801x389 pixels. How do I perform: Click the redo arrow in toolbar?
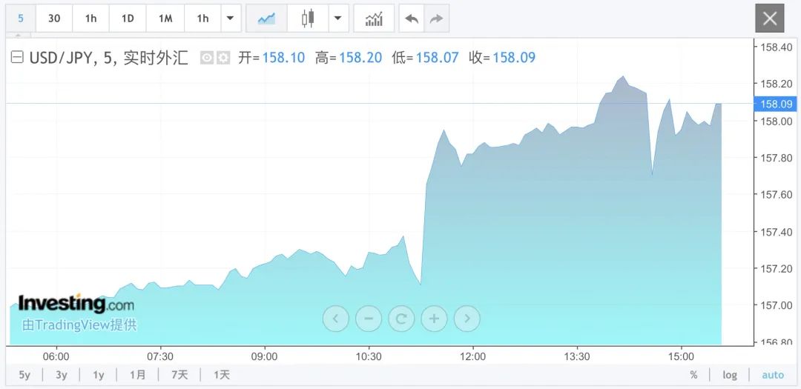pyautogui.click(x=436, y=19)
